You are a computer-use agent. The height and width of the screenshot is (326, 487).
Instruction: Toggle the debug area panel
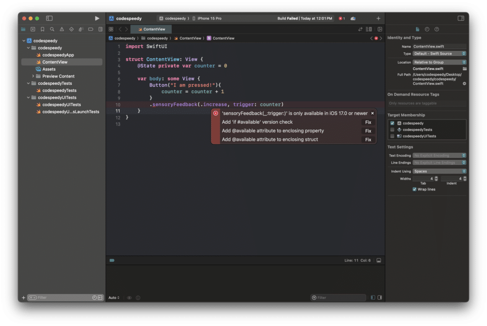(379, 260)
